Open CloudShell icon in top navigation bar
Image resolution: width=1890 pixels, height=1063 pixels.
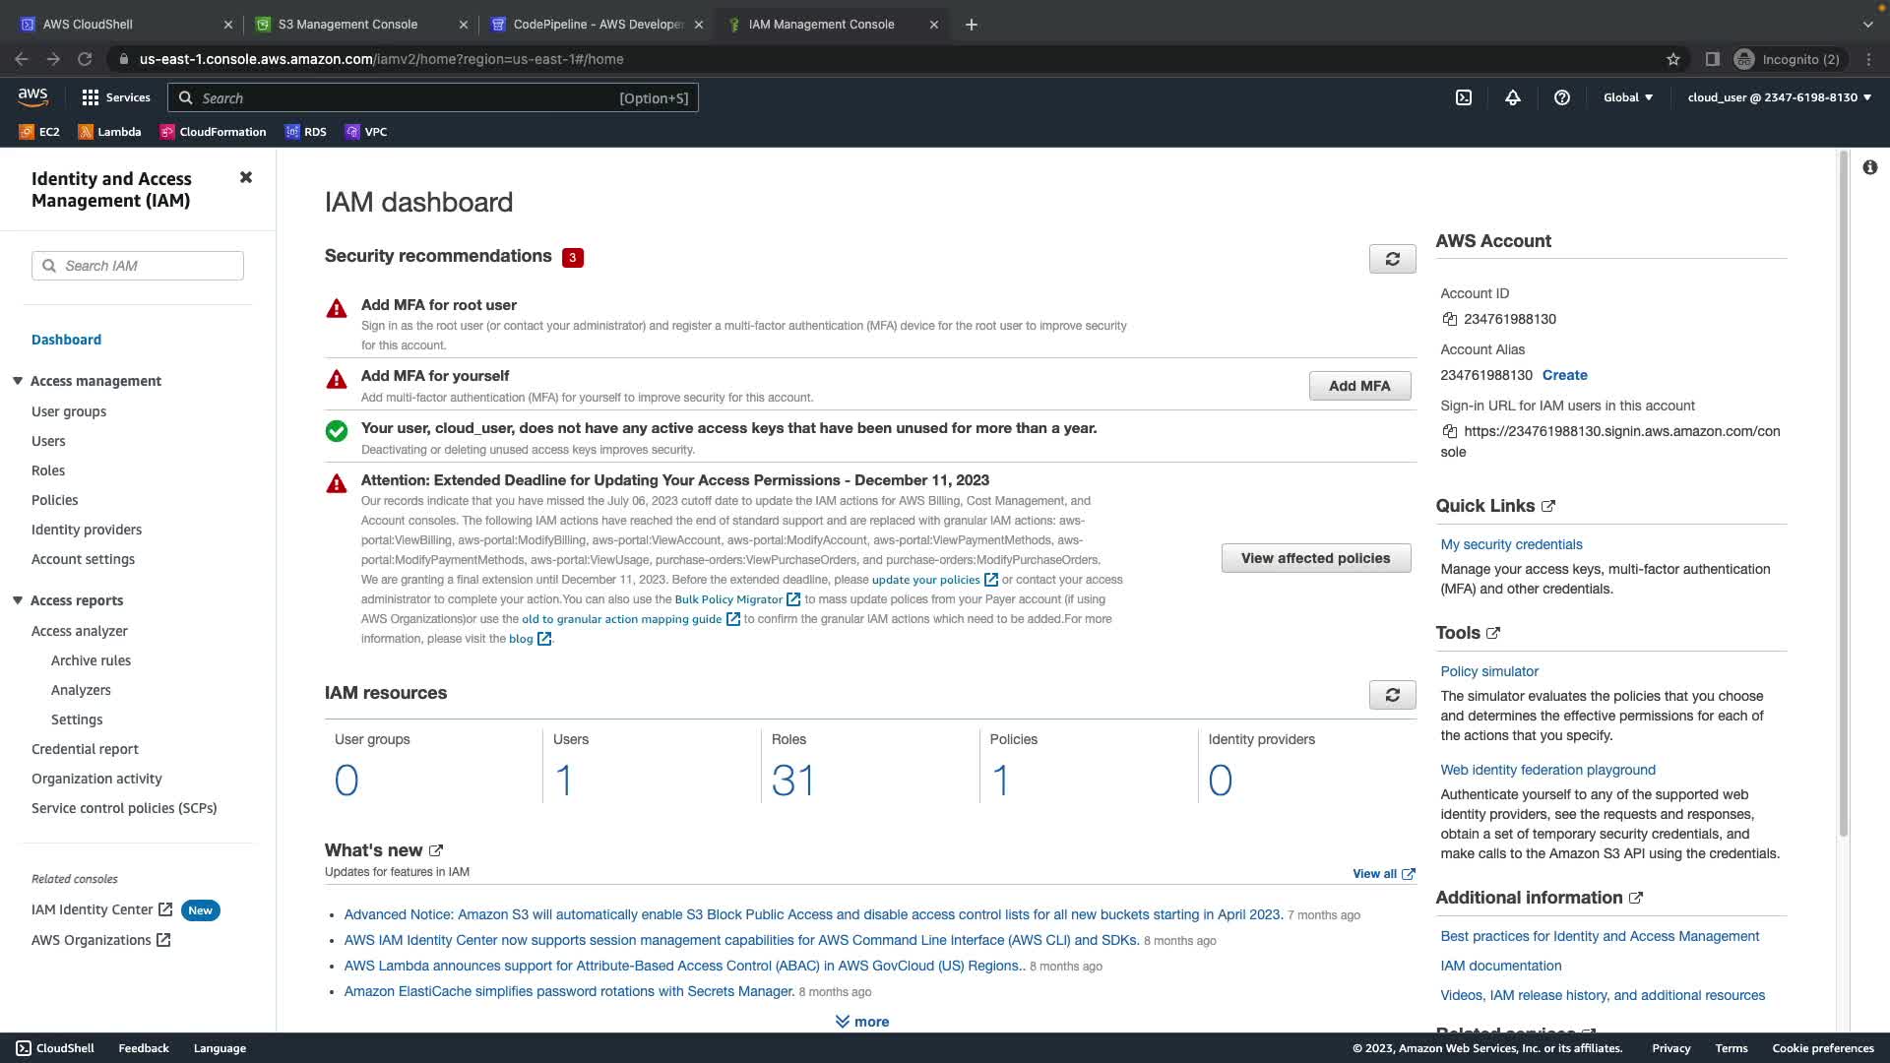click(1464, 97)
